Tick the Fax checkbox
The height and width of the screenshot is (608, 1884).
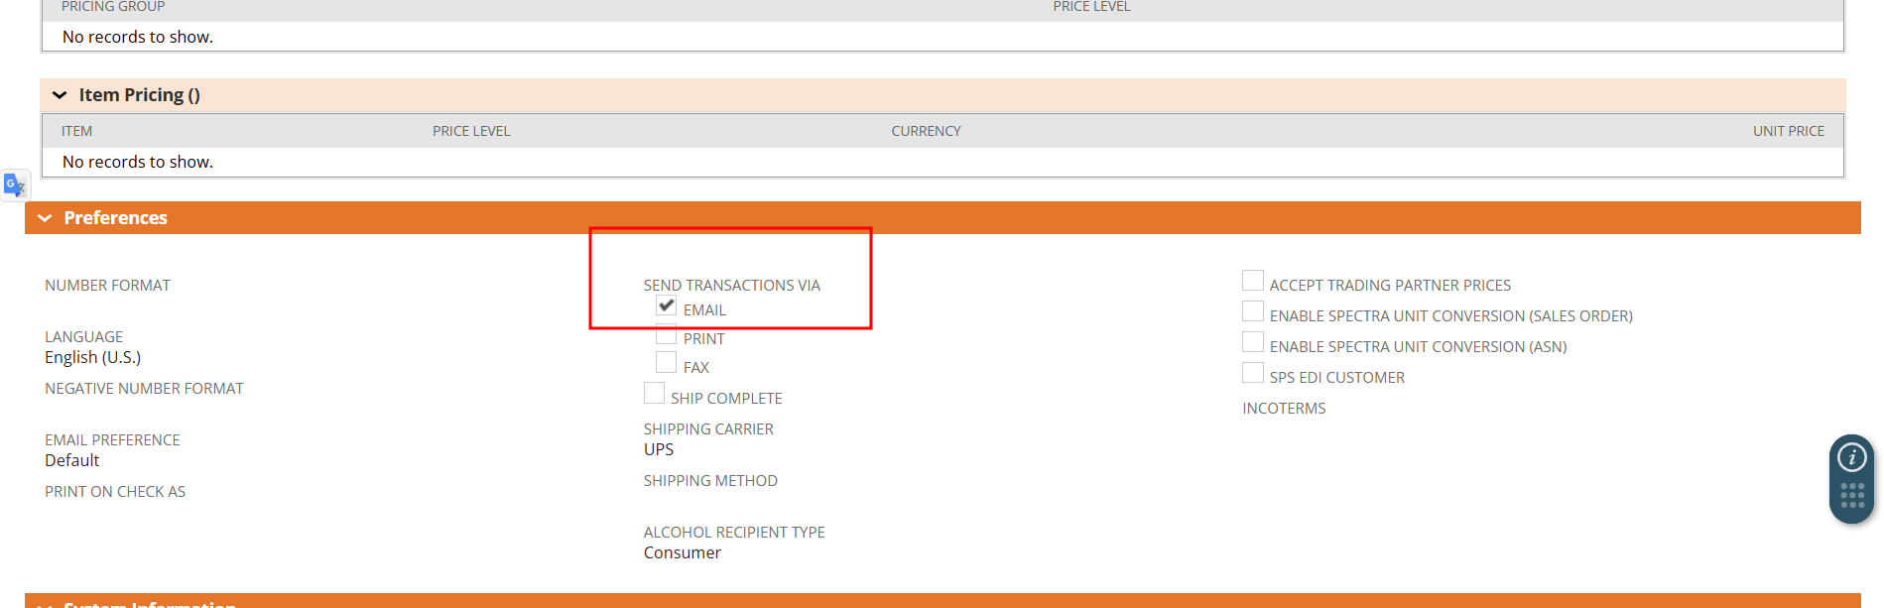click(667, 364)
